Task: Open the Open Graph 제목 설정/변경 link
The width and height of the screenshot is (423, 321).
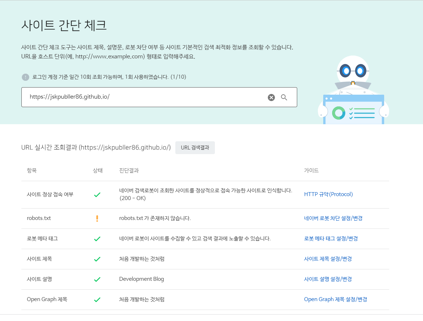Action: (x=335, y=299)
